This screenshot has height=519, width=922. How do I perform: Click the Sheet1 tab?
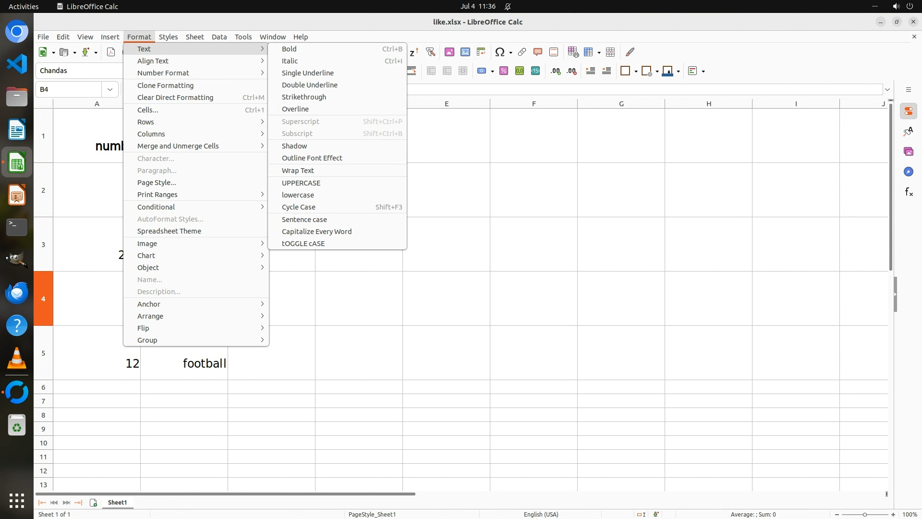point(117,503)
